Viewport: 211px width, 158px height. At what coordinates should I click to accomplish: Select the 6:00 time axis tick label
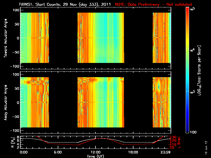point(58,152)
